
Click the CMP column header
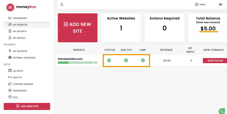click(143, 50)
